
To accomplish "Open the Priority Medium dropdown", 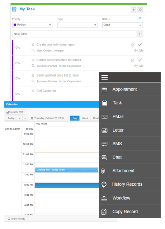I will click(x=33, y=25).
